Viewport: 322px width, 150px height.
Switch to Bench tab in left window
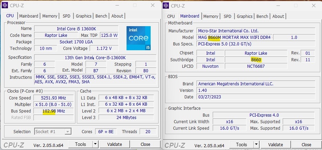pos(101,16)
